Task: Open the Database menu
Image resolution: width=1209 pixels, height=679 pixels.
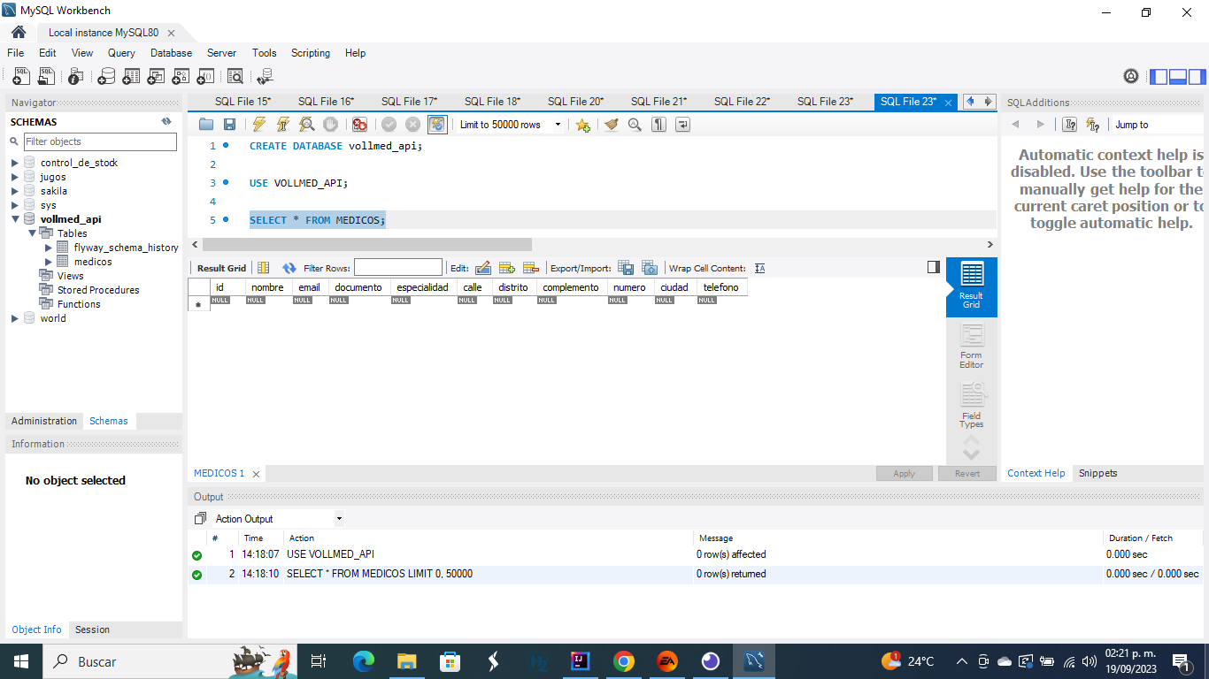Action: [x=171, y=53]
